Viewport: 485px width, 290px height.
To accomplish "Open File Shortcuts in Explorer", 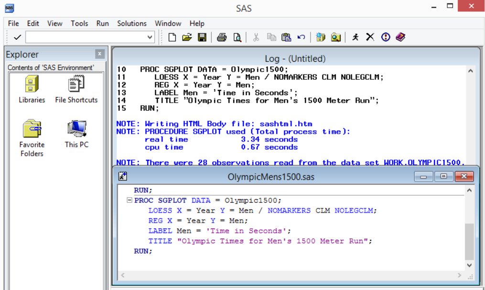I will [76, 89].
